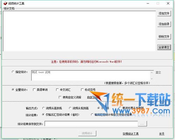Image resolution: width=175 pixels, height=140 pixels.
Task: Click the down arrow of the text box scrollbar
Action: point(152,79)
